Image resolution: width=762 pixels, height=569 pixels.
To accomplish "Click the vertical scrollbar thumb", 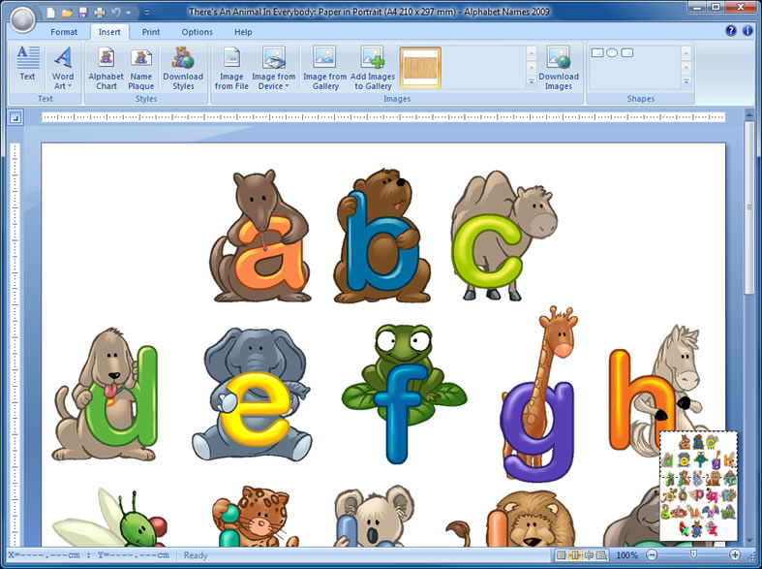I will (748, 207).
